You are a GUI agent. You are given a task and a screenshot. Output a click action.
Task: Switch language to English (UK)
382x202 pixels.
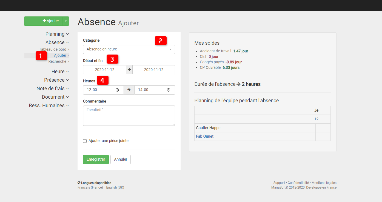(x=115, y=187)
